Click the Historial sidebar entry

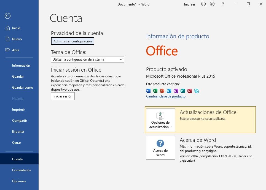coord(18,99)
